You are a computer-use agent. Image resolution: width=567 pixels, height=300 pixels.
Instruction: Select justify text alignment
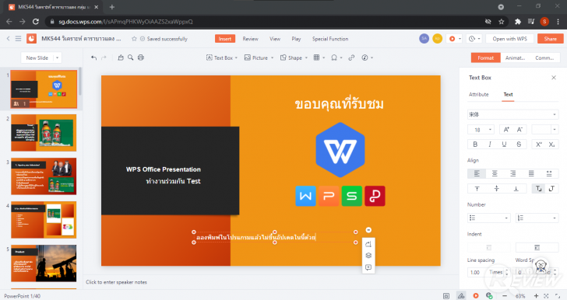pyautogui.click(x=531, y=173)
